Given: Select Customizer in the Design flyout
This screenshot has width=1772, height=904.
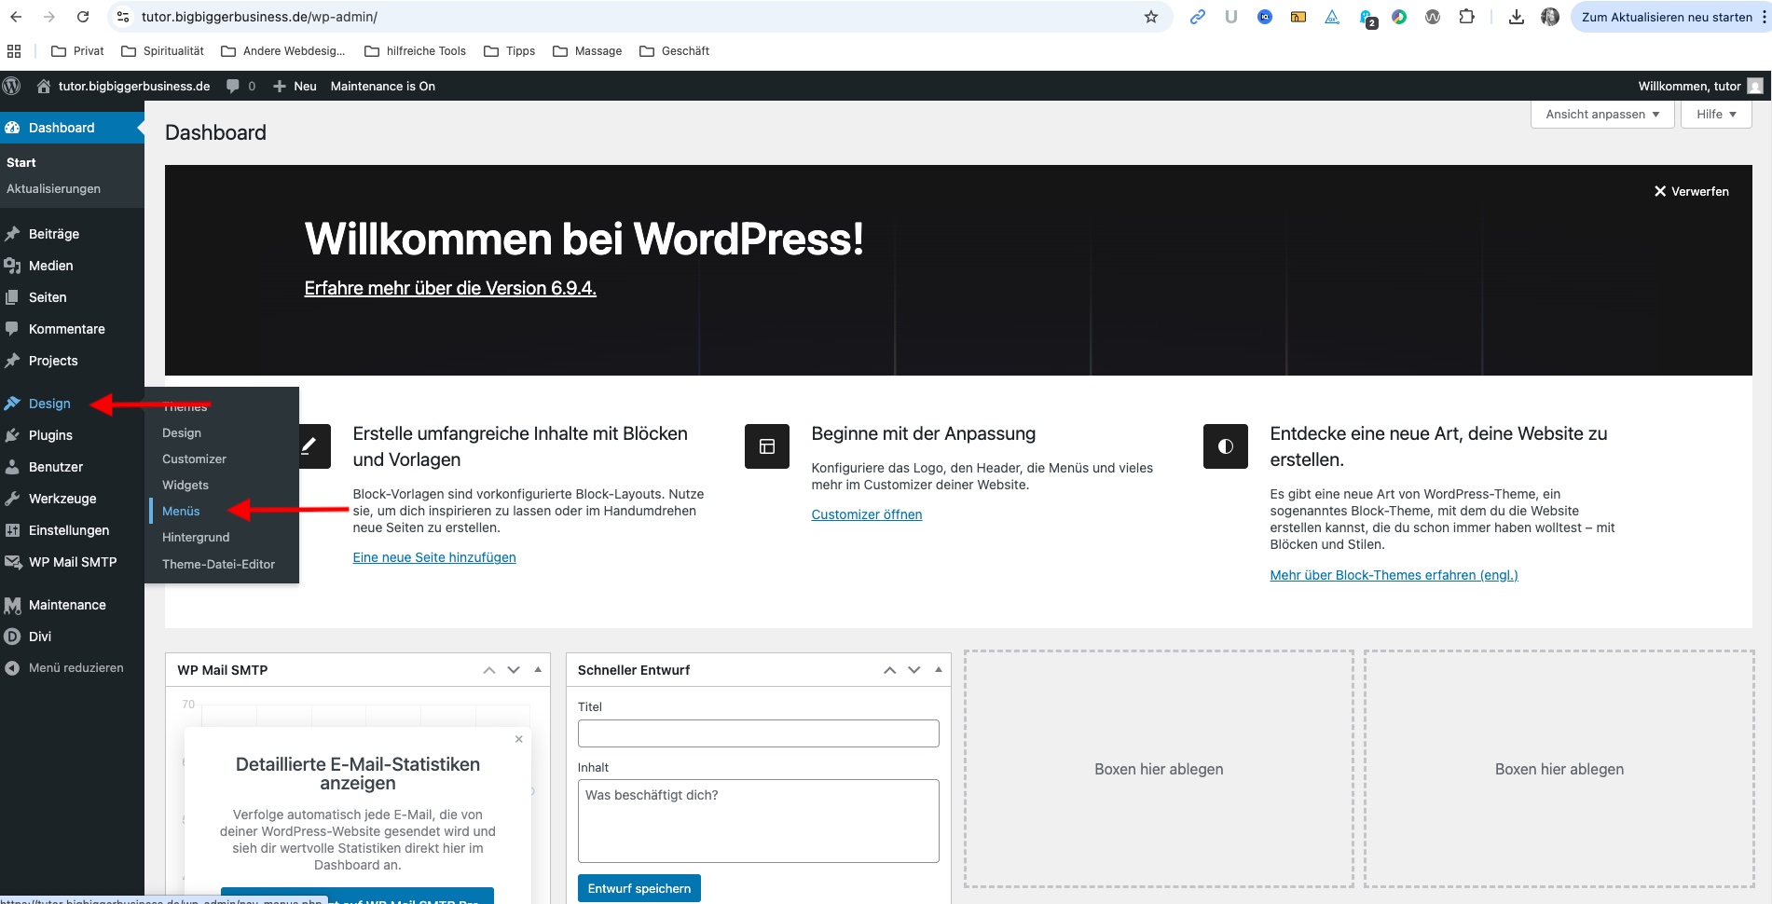Looking at the screenshot, I should click(194, 459).
